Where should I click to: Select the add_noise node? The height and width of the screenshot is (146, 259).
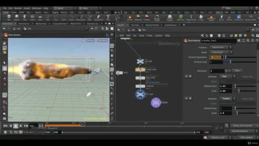(x=140, y=78)
